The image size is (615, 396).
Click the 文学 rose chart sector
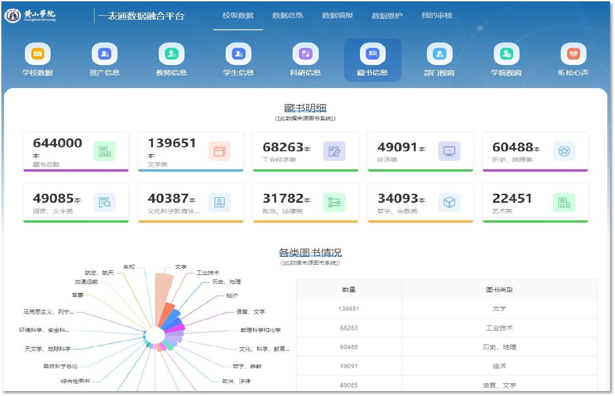pyautogui.click(x=161, y=298)
